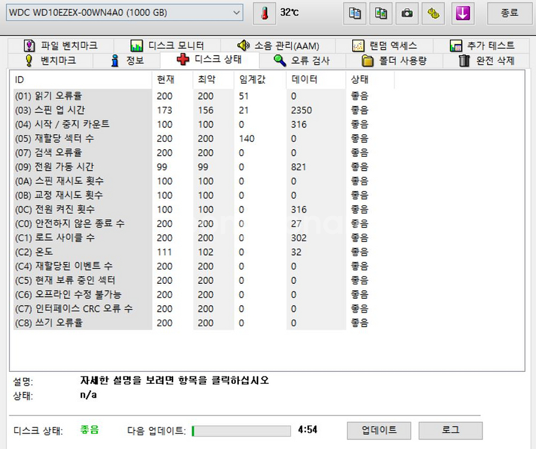Open the 완전 삭제 erase tab
Viewport: 536px width, 449px height.
486,60
